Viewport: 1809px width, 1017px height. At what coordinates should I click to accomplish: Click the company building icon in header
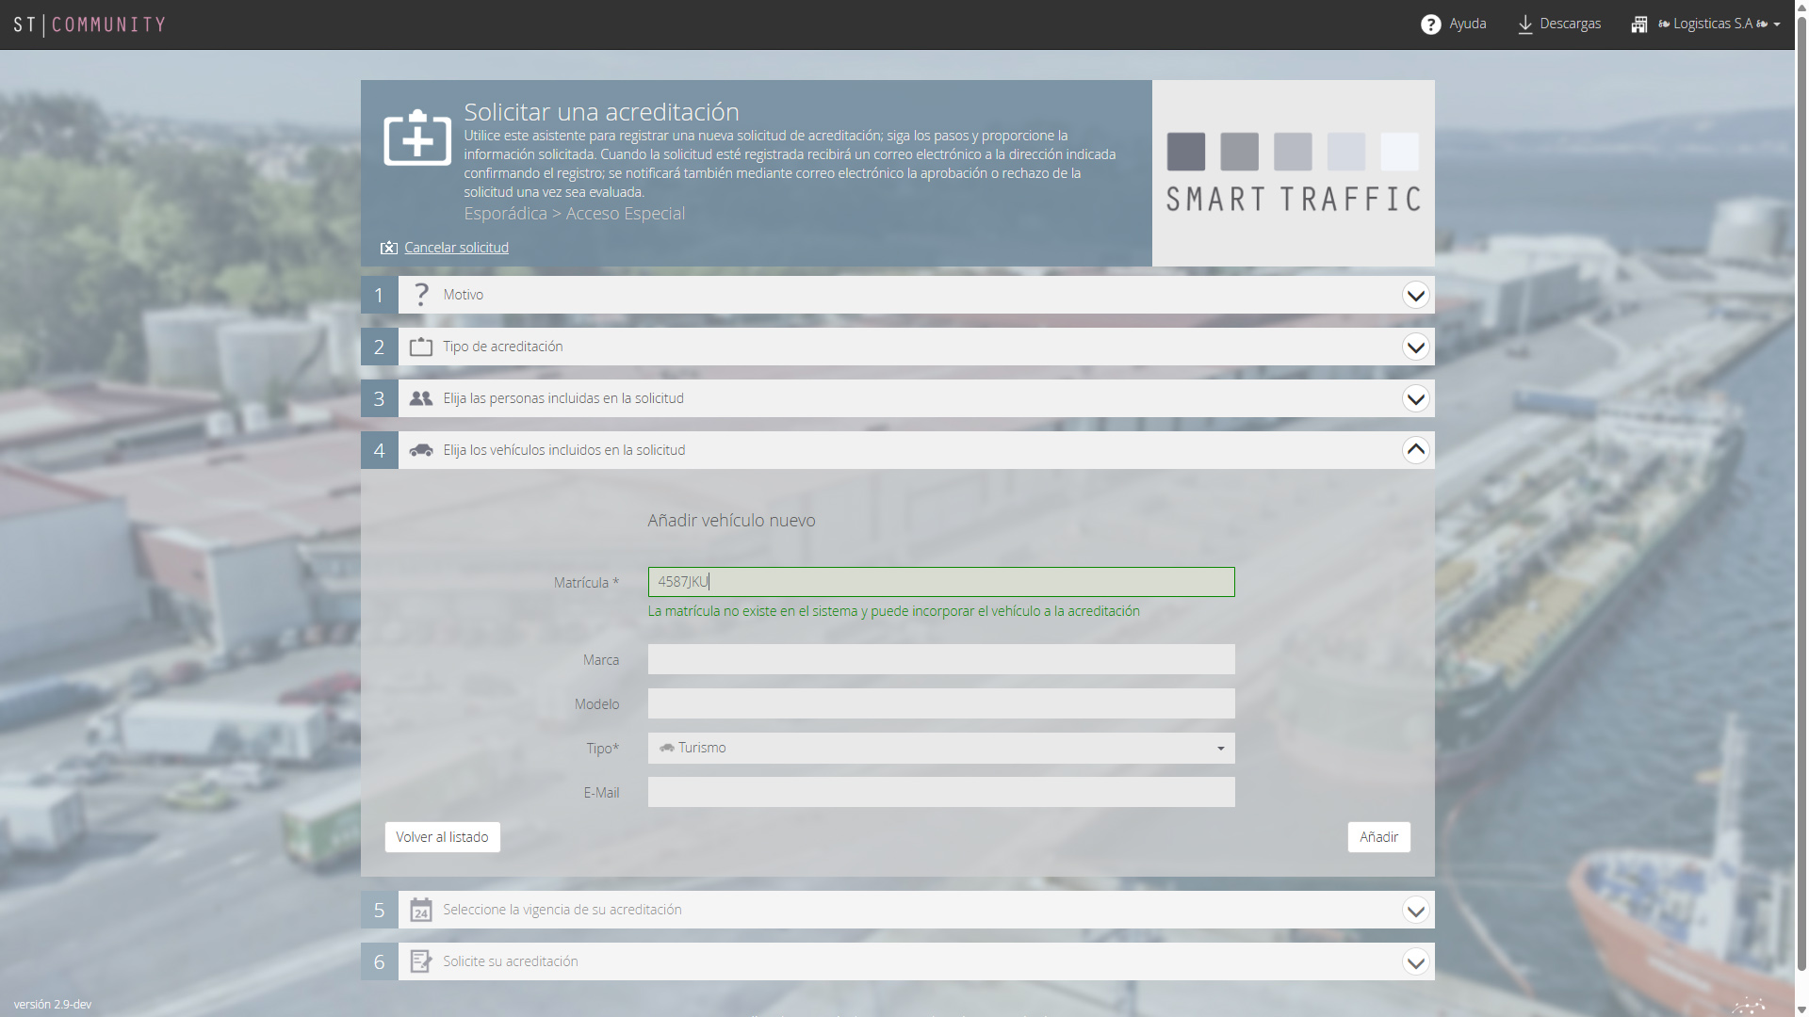pyautogui.click(x=1639, y=24)
